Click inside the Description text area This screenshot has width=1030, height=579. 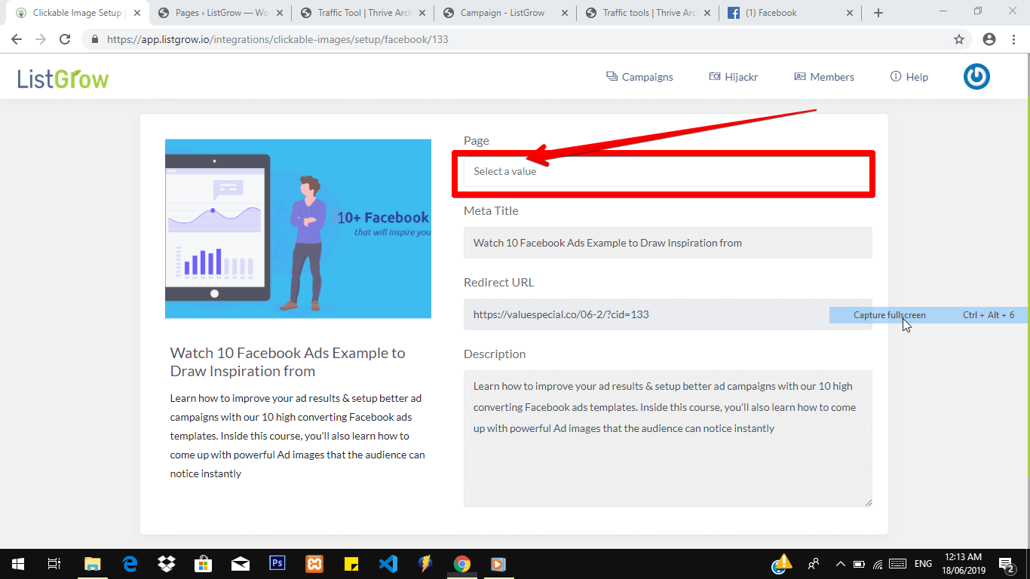(667, 438)
